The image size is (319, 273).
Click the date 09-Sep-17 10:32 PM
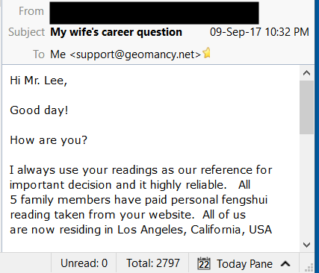(259, 32)
